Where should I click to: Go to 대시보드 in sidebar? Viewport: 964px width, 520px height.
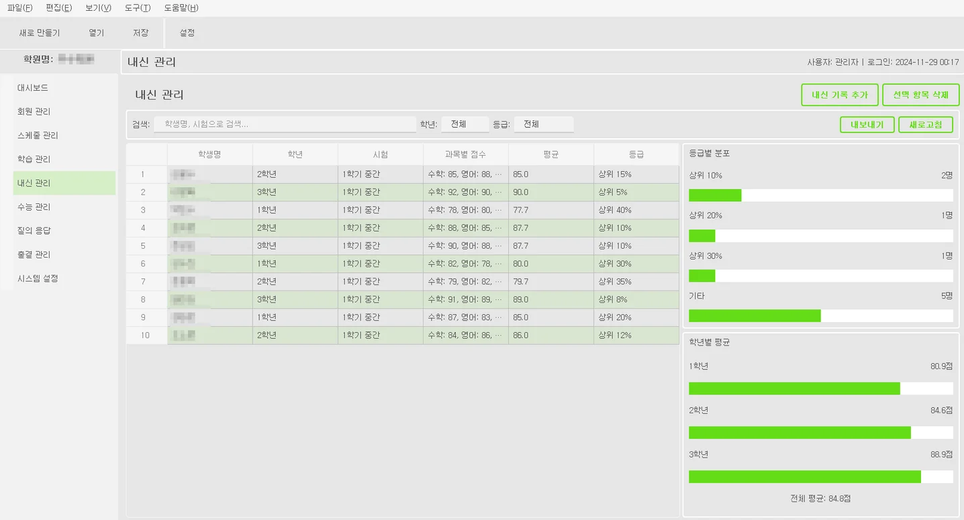click(x=33, y=88)
